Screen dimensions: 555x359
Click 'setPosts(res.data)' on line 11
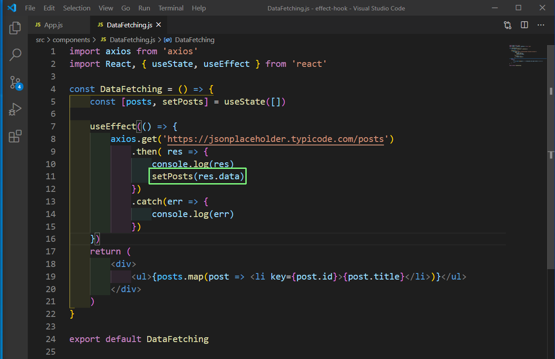[198, 176]
